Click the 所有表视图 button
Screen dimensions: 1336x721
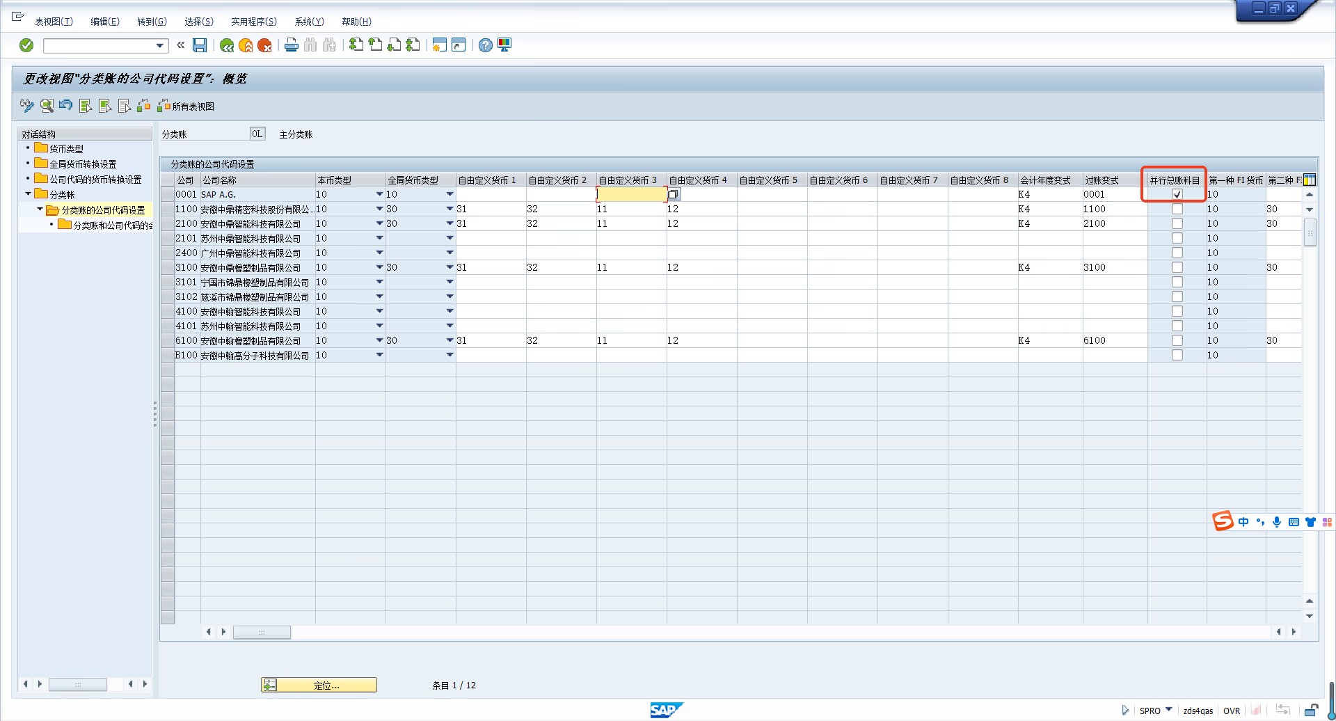186,106
